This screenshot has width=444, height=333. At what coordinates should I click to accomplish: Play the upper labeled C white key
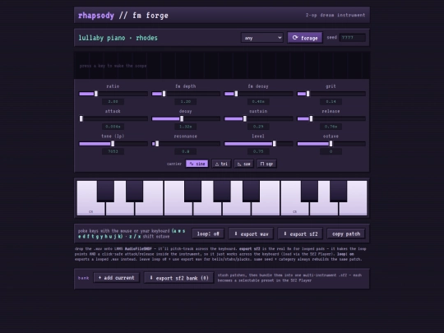(295, 208)
